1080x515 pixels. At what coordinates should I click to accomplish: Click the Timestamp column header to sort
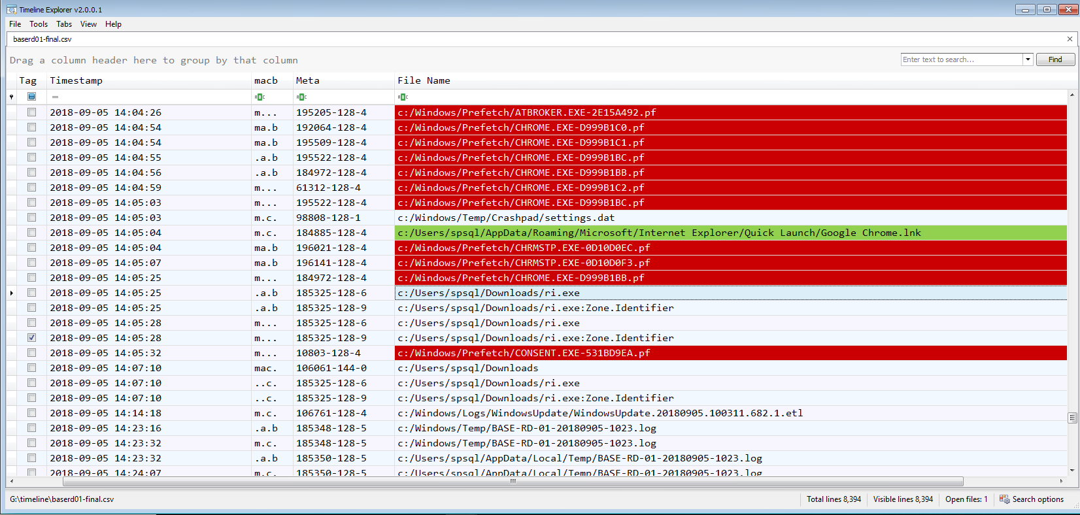point(76,80)
